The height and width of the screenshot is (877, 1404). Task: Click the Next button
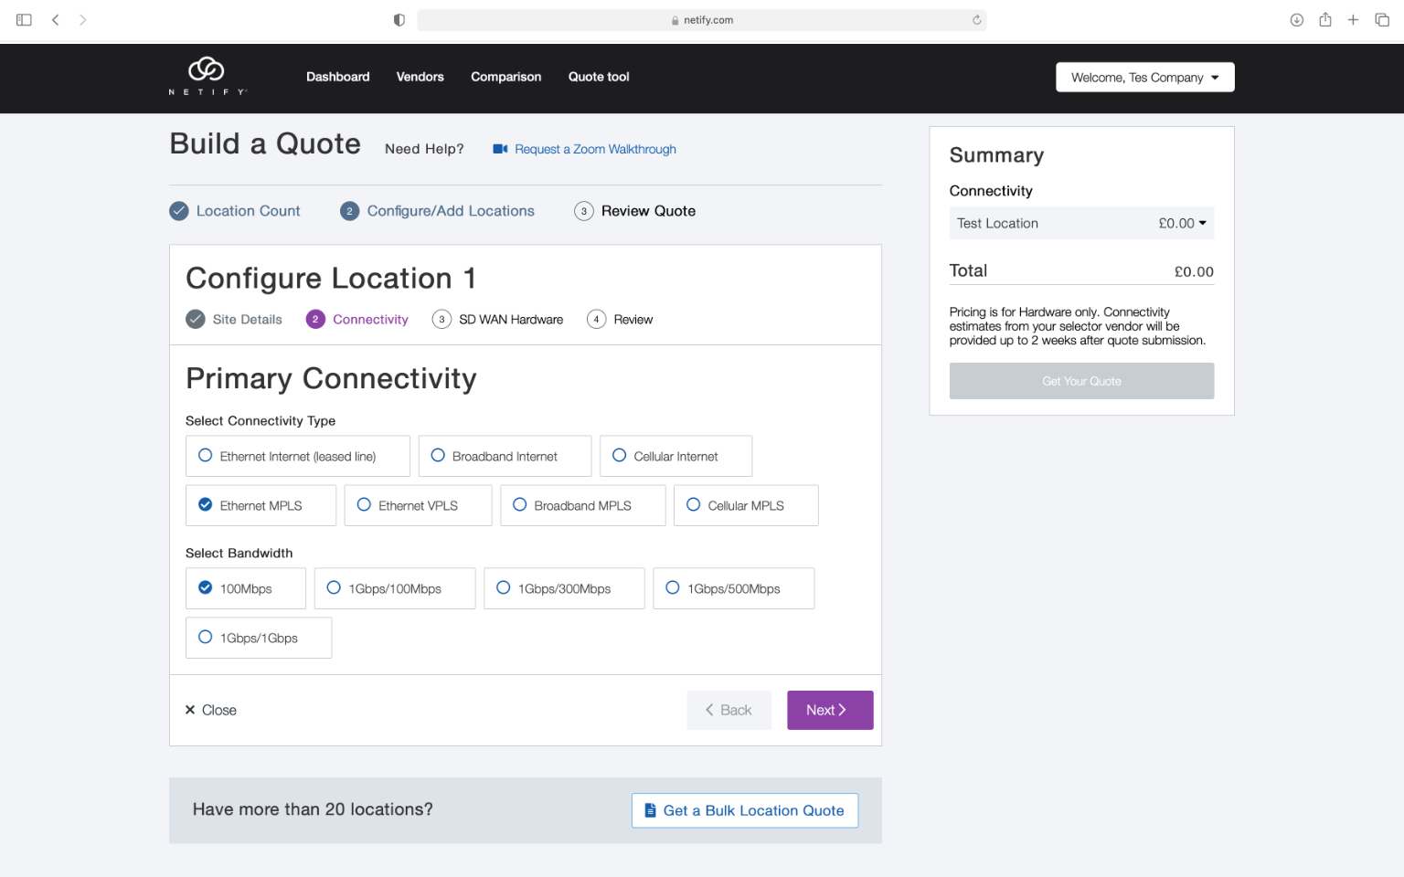[x=830, y=710]
